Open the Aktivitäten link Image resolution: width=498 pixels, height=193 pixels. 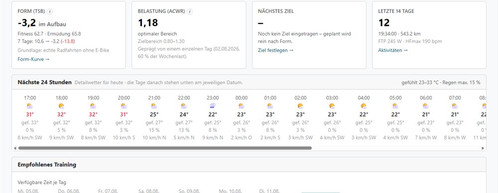(x=393, y=50)
